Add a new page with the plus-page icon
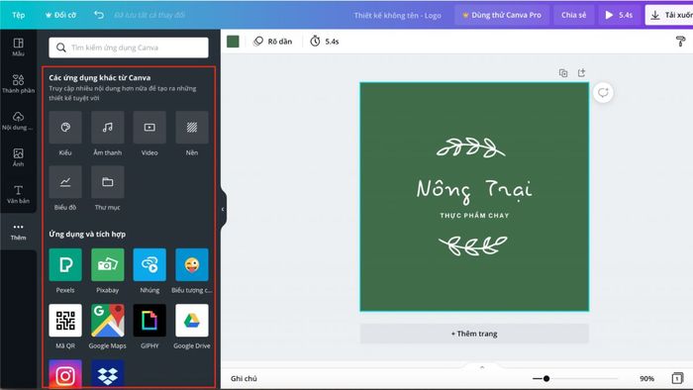The width and height of the screenshot is (693, 390). tap(582, 73)
